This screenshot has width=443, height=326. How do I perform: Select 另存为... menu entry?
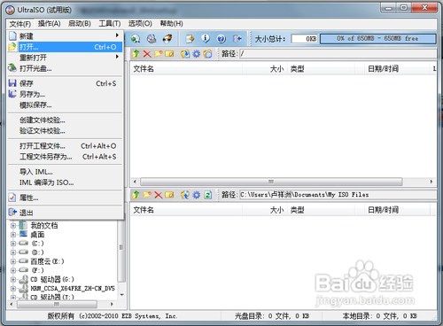(65, 94)
